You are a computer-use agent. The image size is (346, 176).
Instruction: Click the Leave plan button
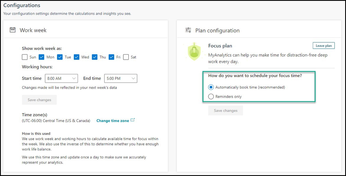click(x=324, y=46)
